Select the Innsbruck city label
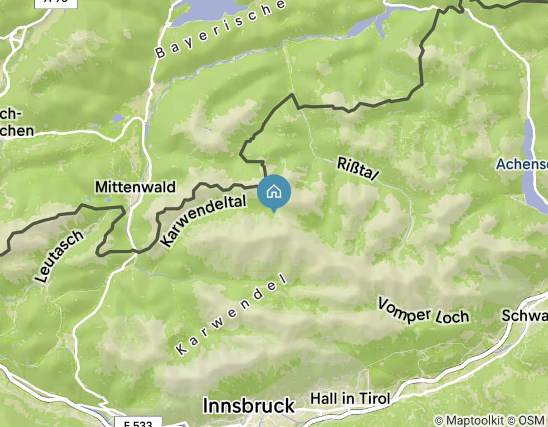Image resolution: width=548 pixels, height=427 pixels. 249,406
